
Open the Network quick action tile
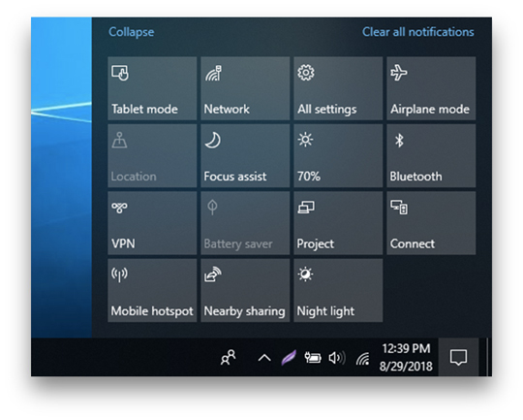[x=245, y=88]
